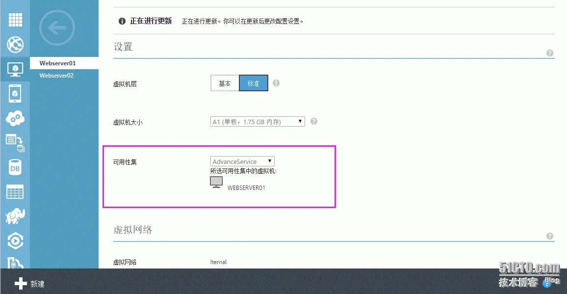
Task: Open the recovery copy icon in sidebar
Action: [x=15, y=143]
